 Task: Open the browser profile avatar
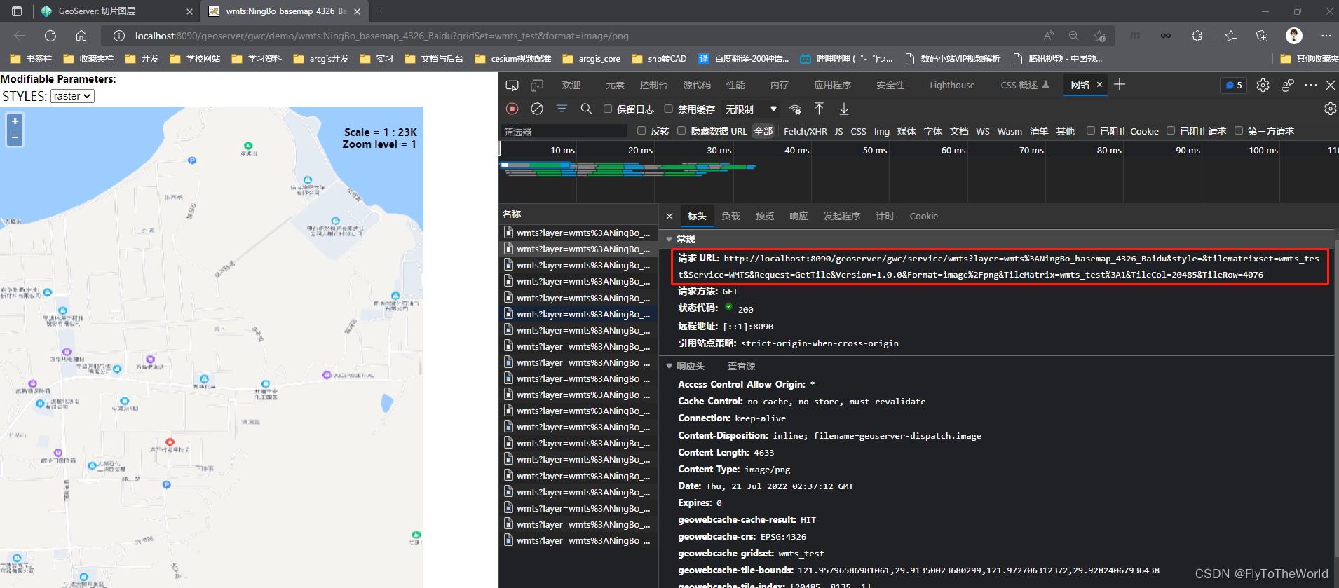click(x=1294, y=36)
